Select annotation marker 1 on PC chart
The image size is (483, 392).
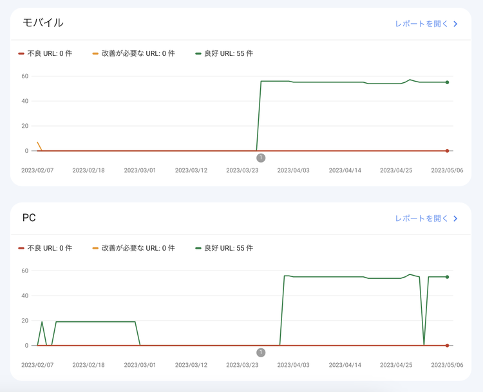(x=261, y=352)
